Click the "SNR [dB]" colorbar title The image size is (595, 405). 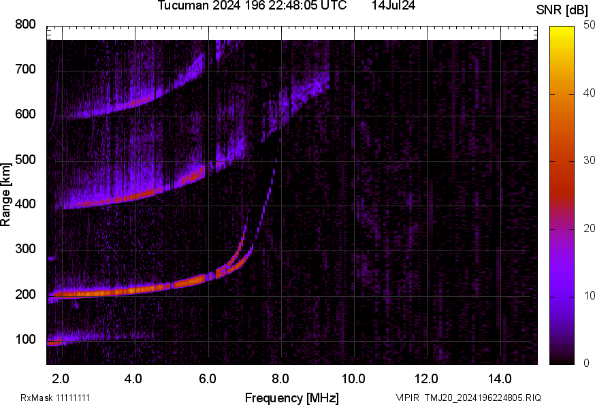[x=562, y=10]
